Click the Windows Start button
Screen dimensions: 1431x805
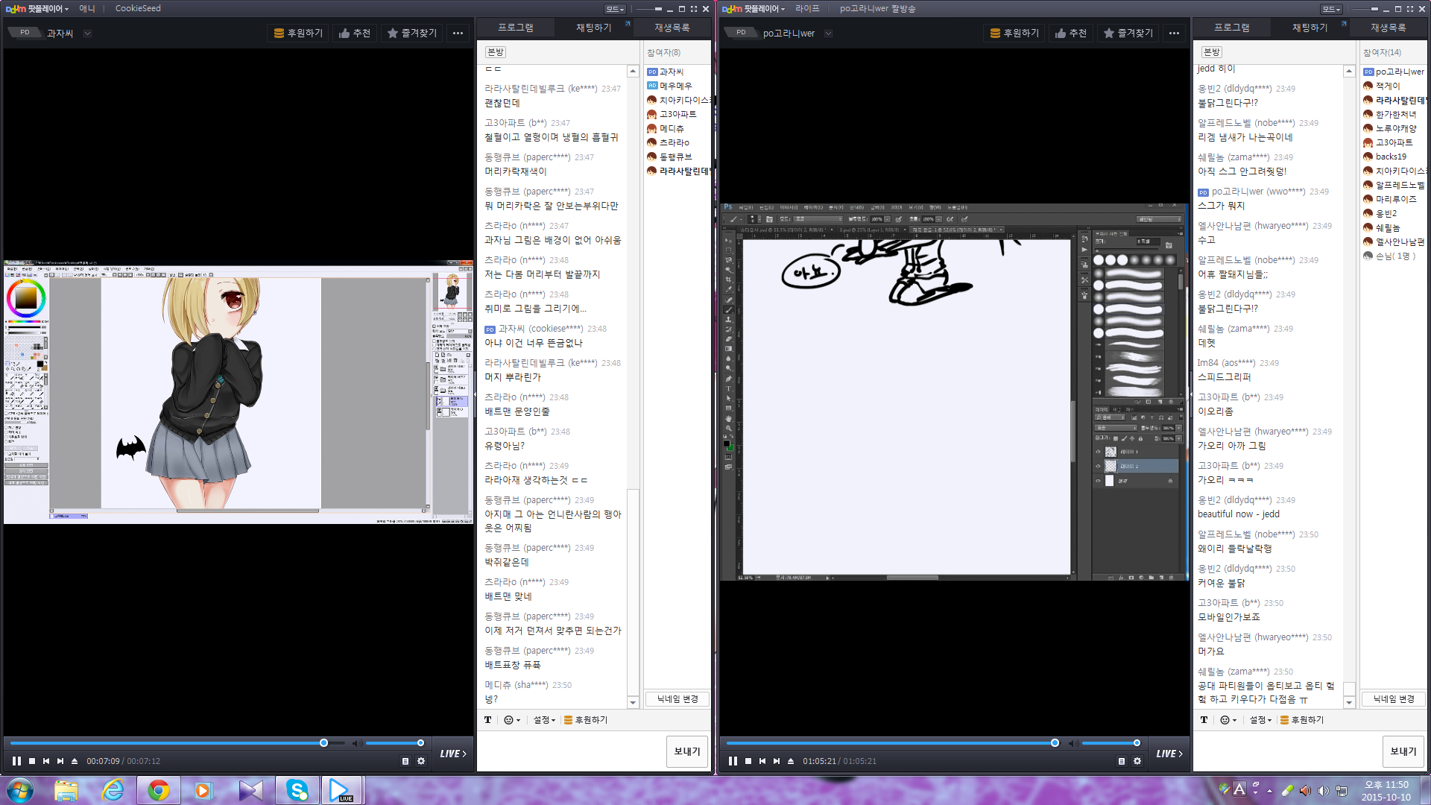pos(20,790)
